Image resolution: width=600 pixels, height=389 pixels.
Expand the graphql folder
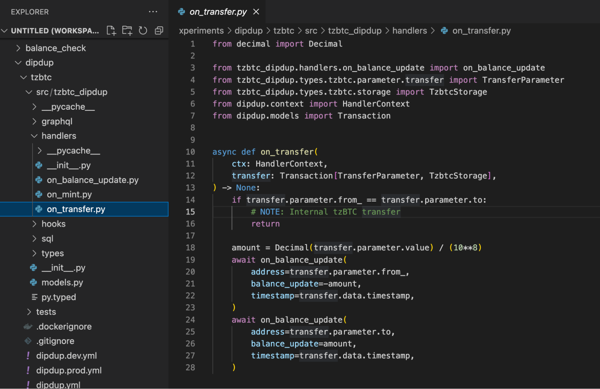click(x=57, y=121)
